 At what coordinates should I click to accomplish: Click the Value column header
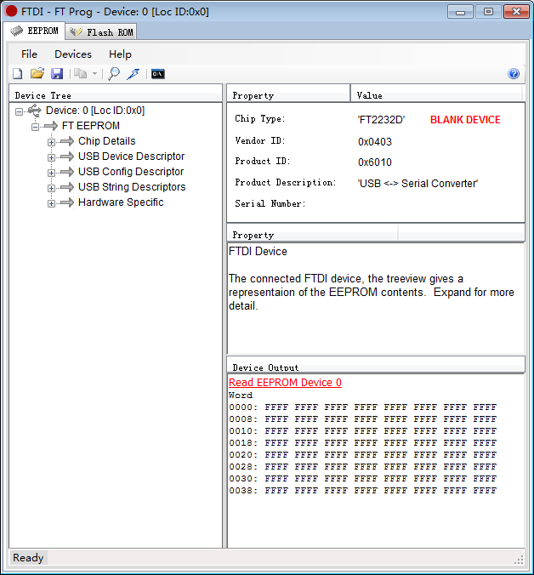point(436,95)
